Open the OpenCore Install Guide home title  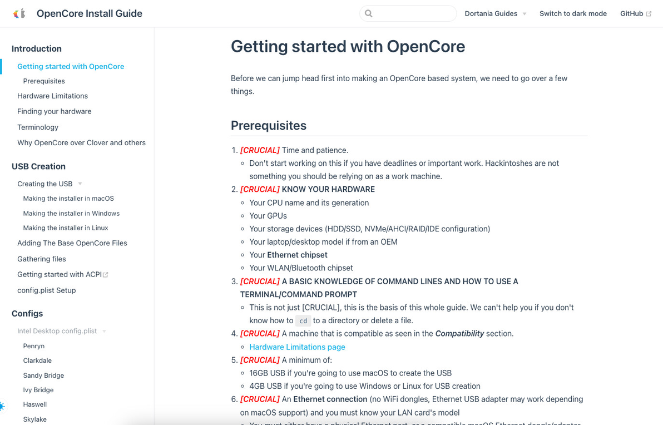(x=89, y=13)
